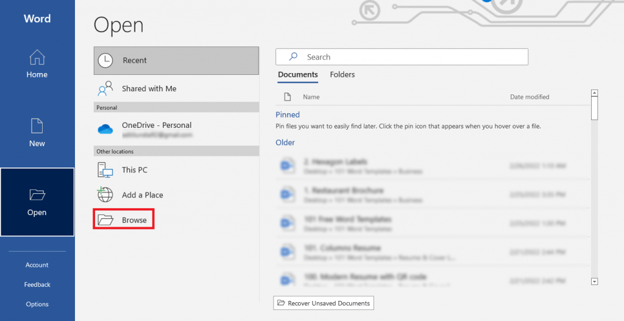This screenshot has width=624, height=321.
Task: Click the Browse folder button
Action: [x=124, y=220]
